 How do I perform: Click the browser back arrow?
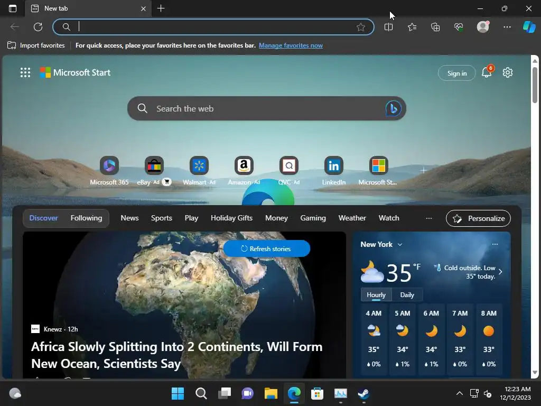[x=14, y=27]
